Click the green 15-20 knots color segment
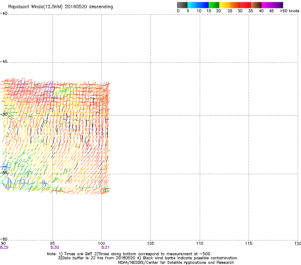Viewport: 301px width, 265px height. (214, 5)
